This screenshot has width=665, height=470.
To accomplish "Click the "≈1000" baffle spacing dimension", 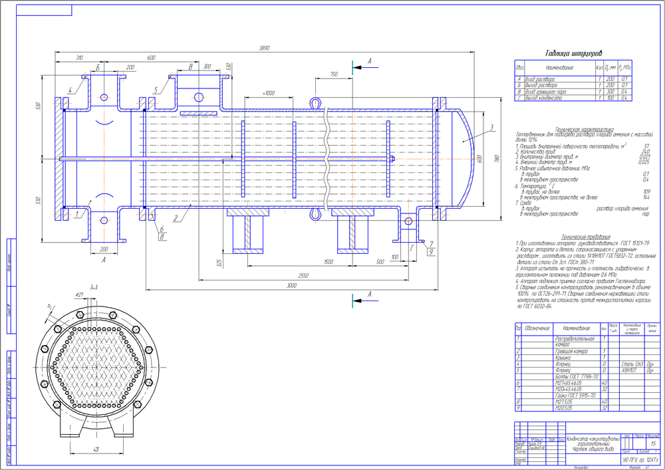I will click(269, 93).
